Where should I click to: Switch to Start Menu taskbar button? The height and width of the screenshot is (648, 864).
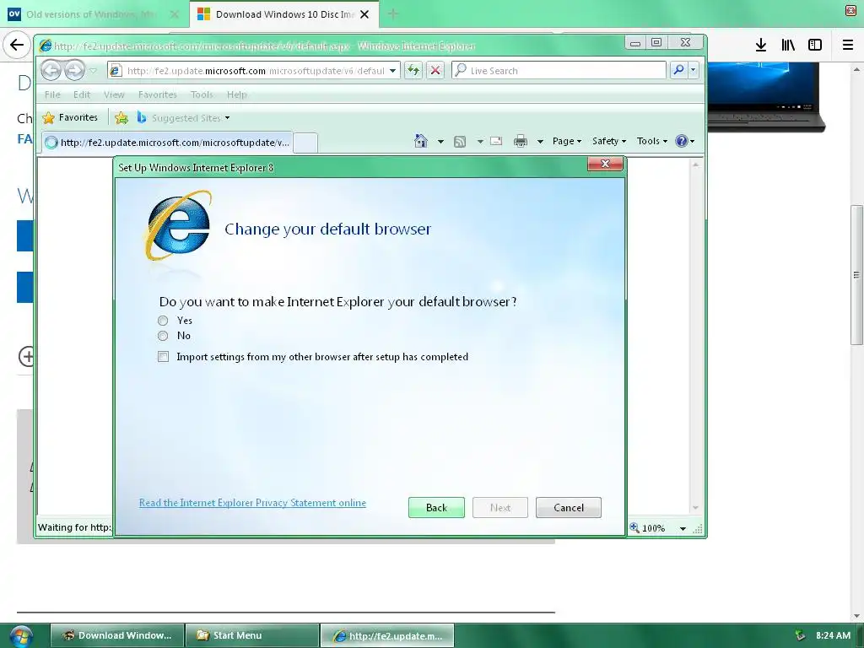[252, 635]
